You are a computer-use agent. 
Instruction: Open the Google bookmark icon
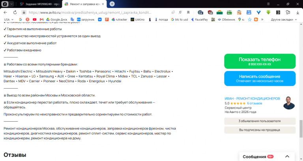(20, 19)
